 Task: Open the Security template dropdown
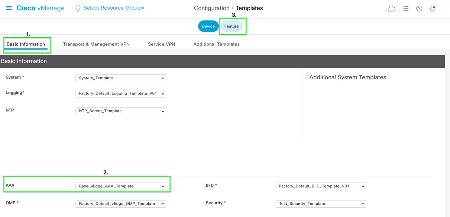[x=321, y=204]
